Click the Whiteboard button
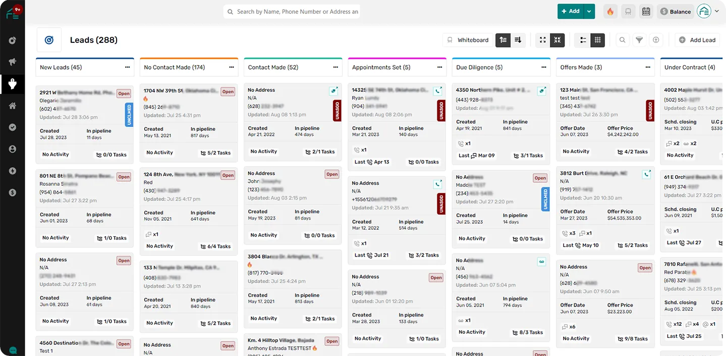The image size is (726, 356). (x=468, y=40)
